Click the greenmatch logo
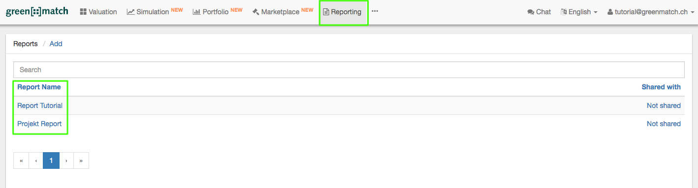Image resolution: width=698 pixels, height=188 pixels. coord(37,12)
